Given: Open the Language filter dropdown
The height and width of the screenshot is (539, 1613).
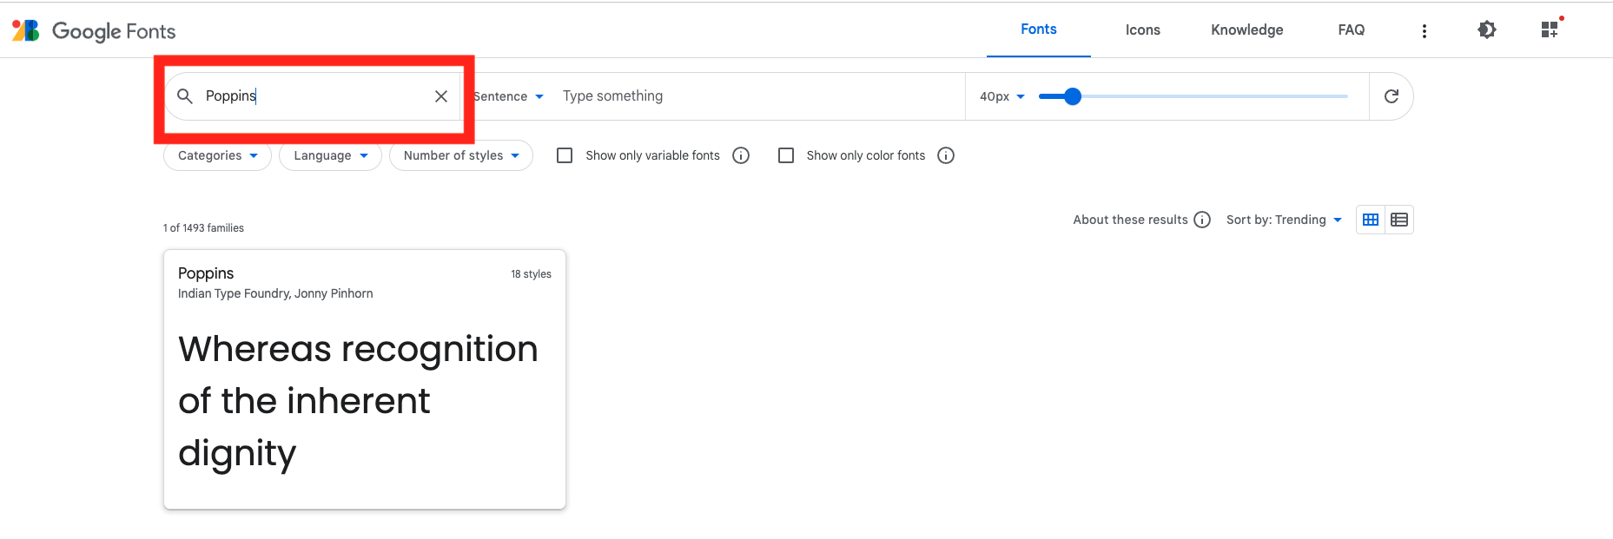Looking at the screenshot, I should 331,155.
